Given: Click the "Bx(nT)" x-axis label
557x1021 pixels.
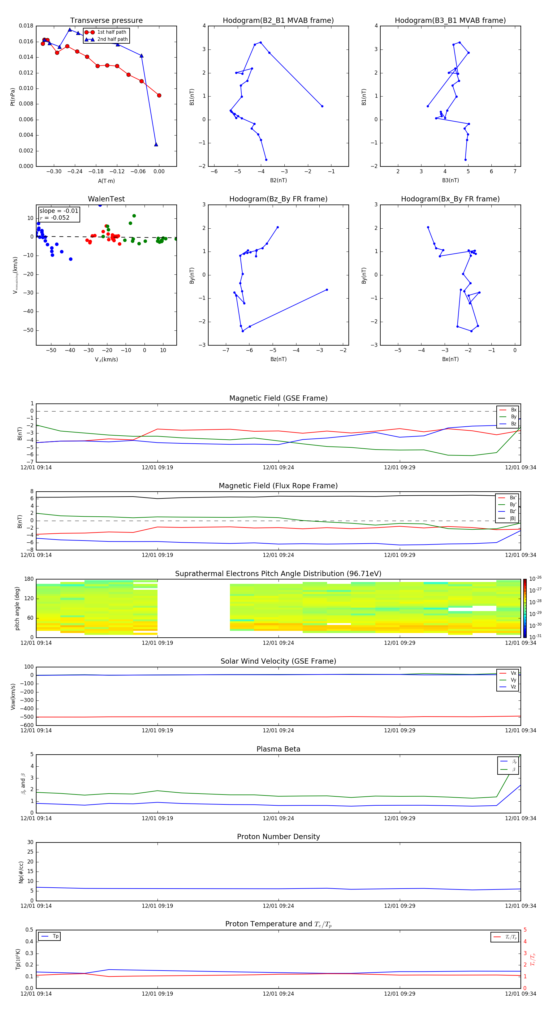Looking at the screenshot, I should [450, 359].
